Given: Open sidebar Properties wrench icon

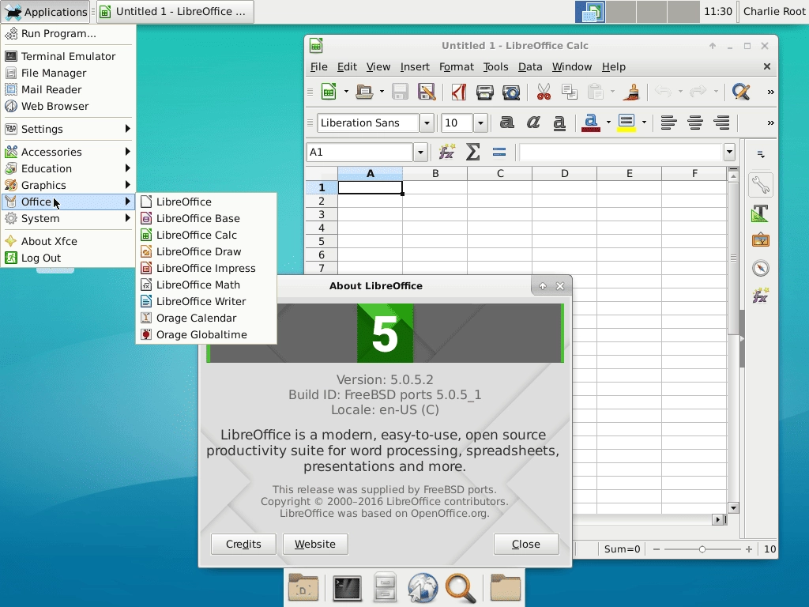Looking at the screenshot, I should 761,185.
